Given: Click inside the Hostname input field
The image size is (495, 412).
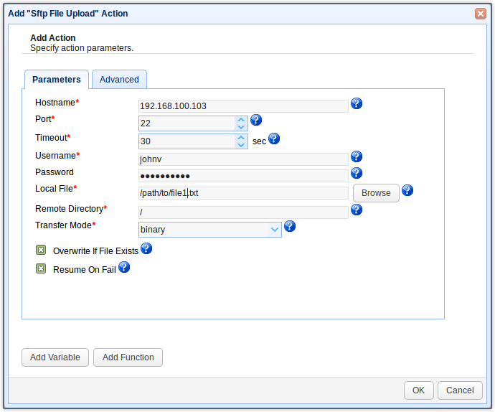Looking at the screenshot, I should 243,106.
